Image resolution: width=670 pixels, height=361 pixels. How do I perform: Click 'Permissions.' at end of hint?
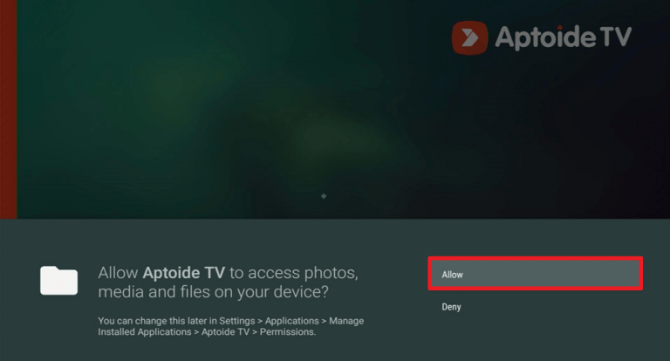288,332
